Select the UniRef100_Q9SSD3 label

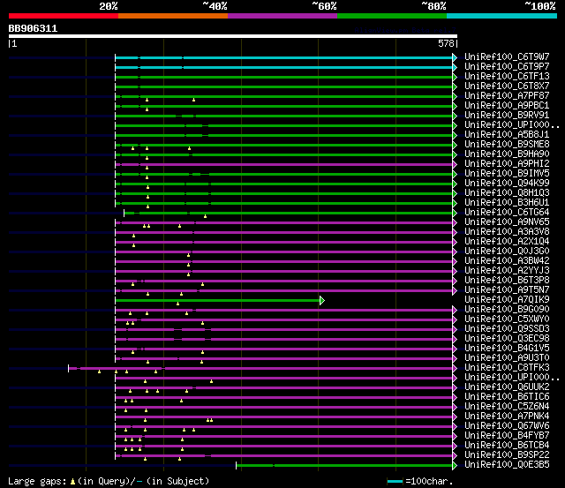(x=507, y=329)
